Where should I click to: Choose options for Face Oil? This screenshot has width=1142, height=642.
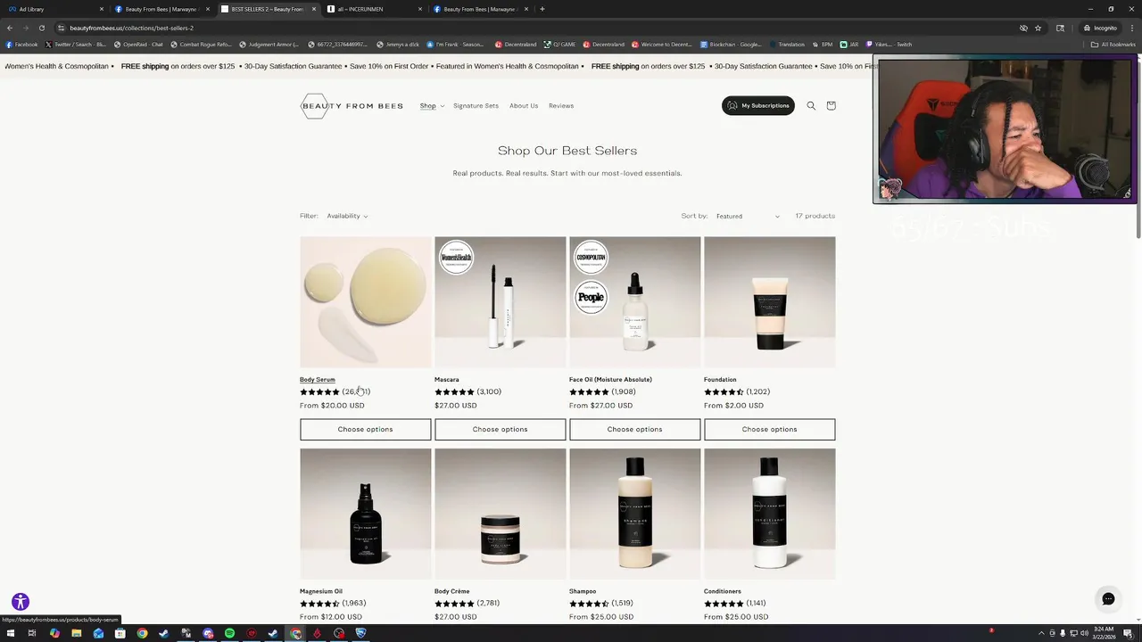(x=634, y=429)
